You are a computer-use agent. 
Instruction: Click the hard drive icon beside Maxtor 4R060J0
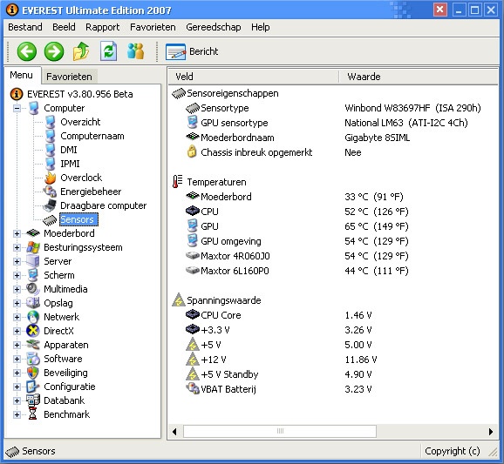pos(193,256)
